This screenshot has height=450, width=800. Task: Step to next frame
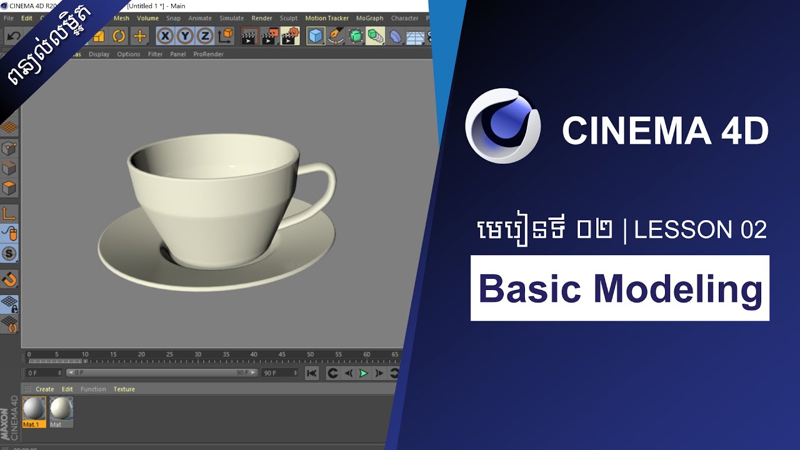point(379,373)
